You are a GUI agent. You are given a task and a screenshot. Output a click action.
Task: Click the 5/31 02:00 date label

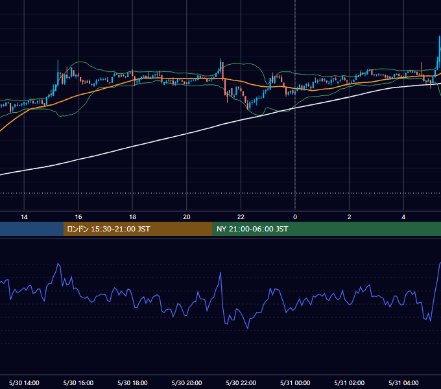[x=350, y=383]
